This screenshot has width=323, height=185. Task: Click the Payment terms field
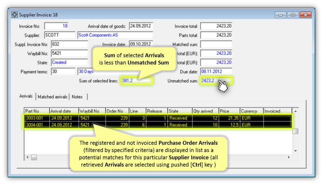[x=63, y=71]
